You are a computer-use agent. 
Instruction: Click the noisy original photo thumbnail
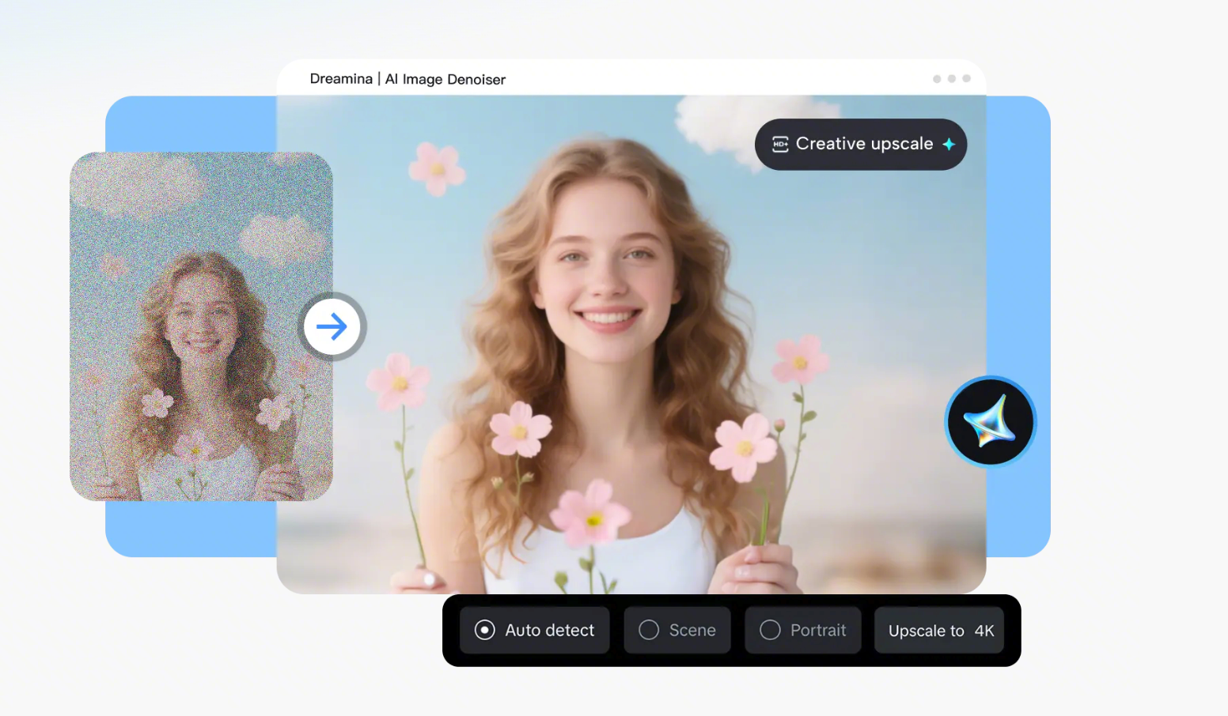201,326
